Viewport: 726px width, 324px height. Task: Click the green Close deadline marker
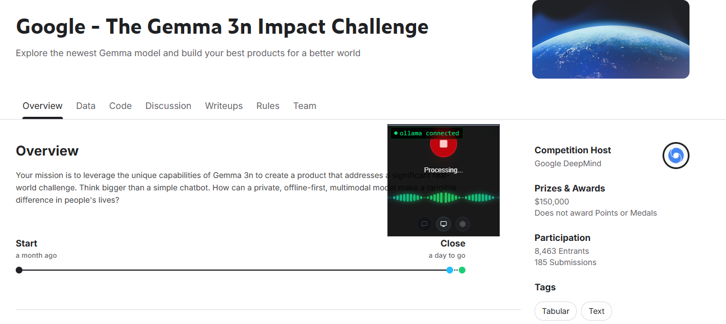[x=462, y=270]
